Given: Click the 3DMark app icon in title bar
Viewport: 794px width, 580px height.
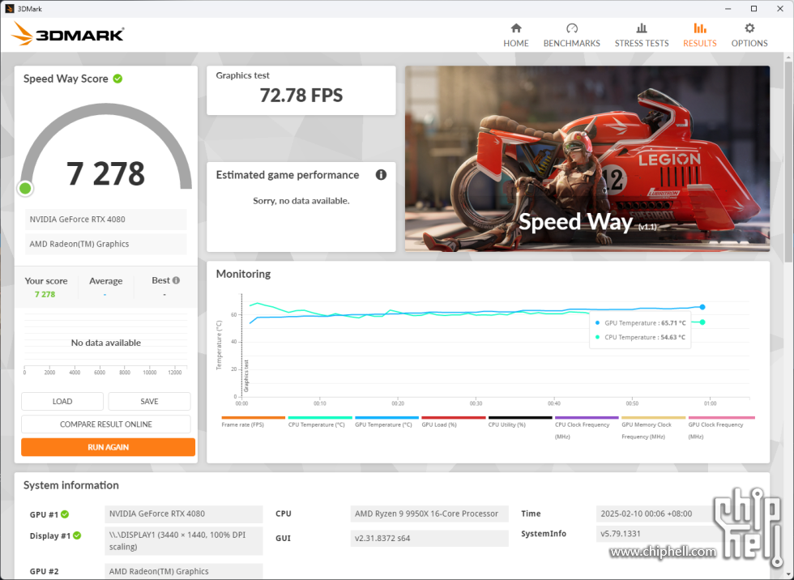Looking at the screenshot, I should 9,9.
